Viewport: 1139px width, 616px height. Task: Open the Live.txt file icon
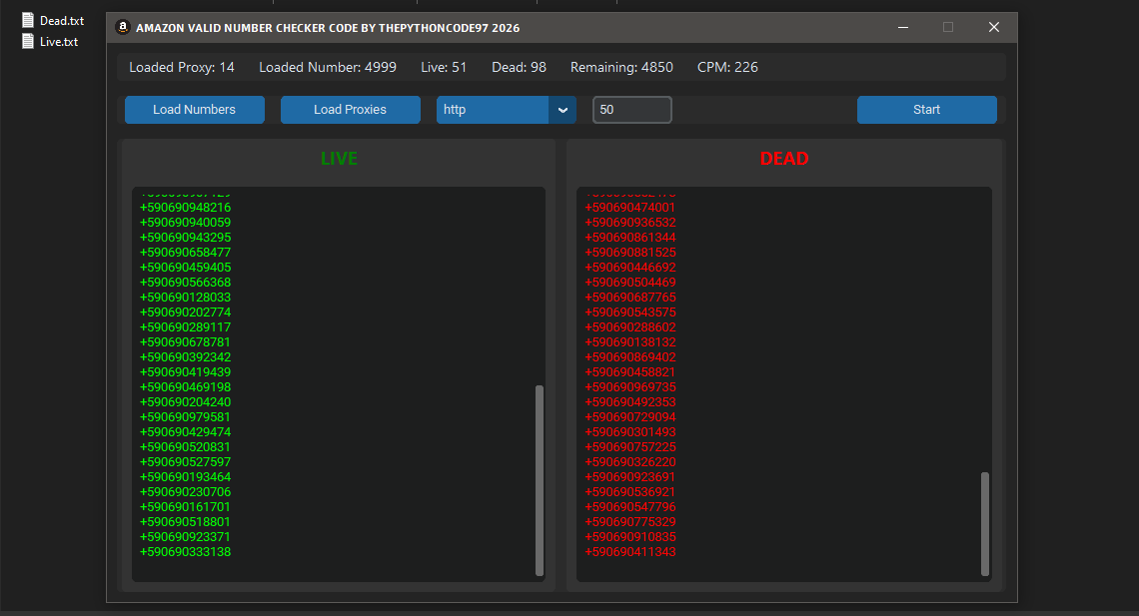tap(28, 41)
